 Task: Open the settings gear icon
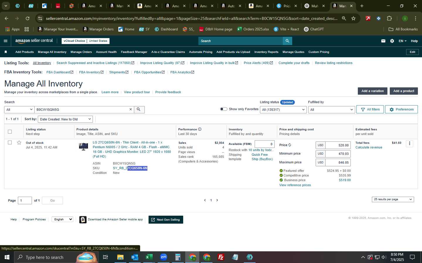(392, 41)
